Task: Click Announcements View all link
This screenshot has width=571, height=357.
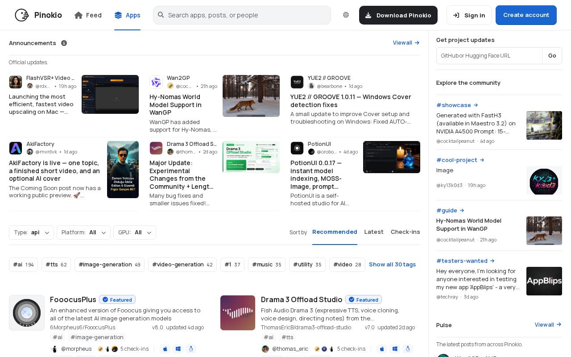Action: coord(406,43)
